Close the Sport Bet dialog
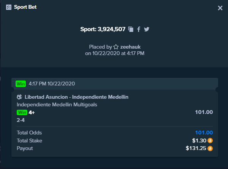Viewport: 228px width, 169px height. click(220, 8)
